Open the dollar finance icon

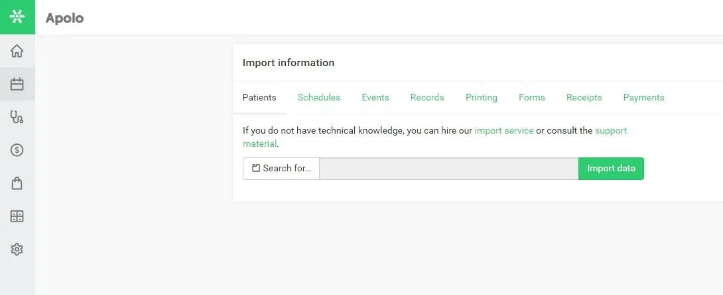(x=17, y=150)
